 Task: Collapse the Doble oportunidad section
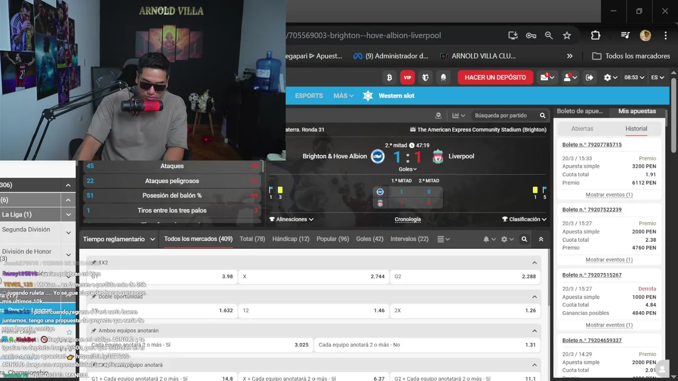click(534, 296)
